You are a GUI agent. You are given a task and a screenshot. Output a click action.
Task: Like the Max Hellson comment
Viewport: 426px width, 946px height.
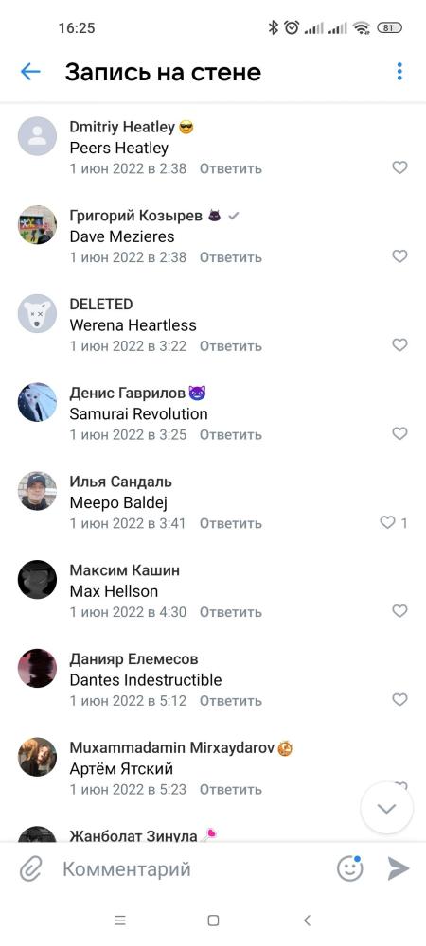click(x=400, y=611)
